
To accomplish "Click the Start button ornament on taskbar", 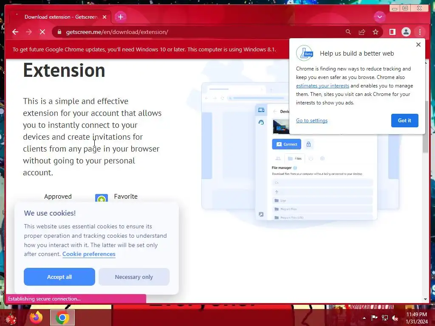I will click(x=11, y=318).
